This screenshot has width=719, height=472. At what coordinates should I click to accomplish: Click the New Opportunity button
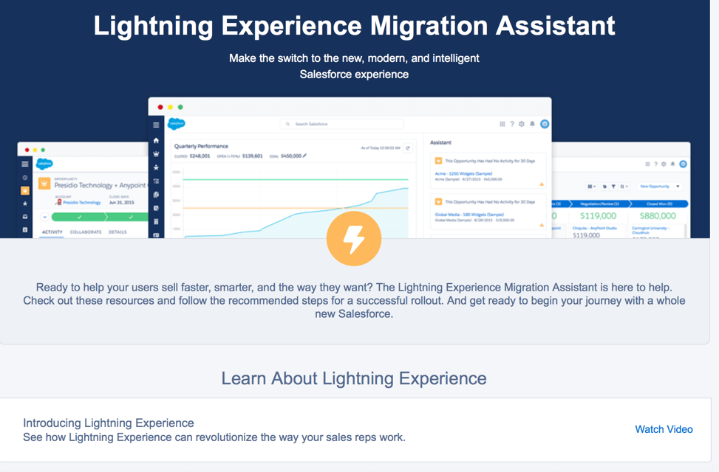pos(655,187)
